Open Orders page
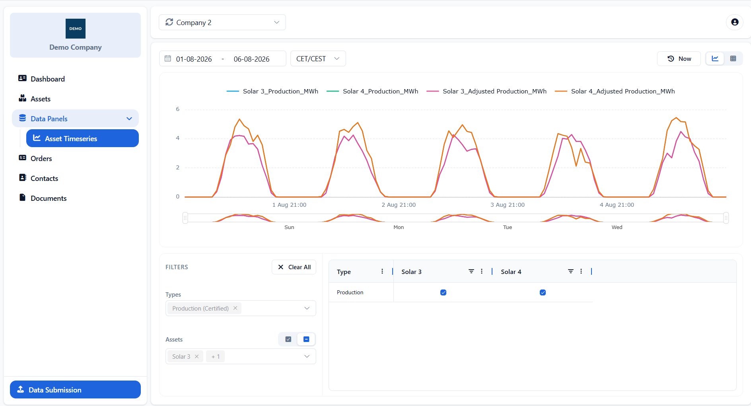 tap(41, 158)
